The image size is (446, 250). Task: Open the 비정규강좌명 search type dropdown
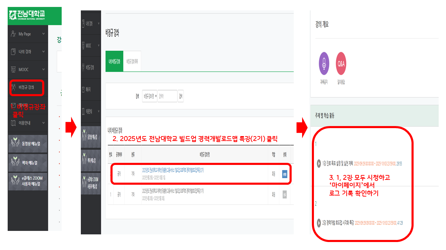149,96
